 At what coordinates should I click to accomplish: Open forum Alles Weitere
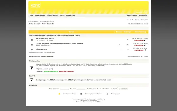click(x=41, y=49)
